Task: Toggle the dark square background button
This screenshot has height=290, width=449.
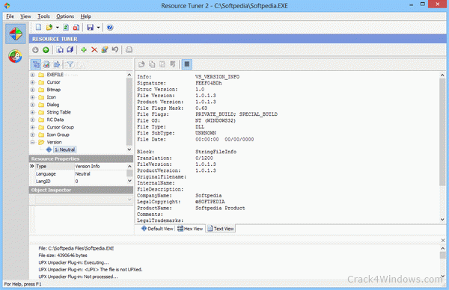Action: click(x=186, y=64)
